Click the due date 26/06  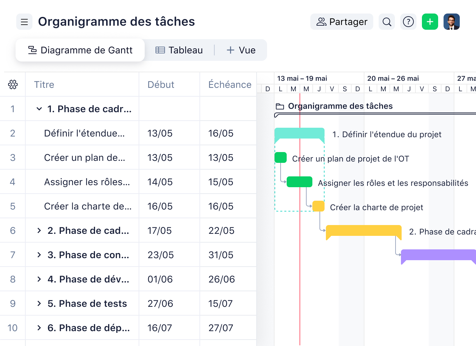[x=222, y=279]
